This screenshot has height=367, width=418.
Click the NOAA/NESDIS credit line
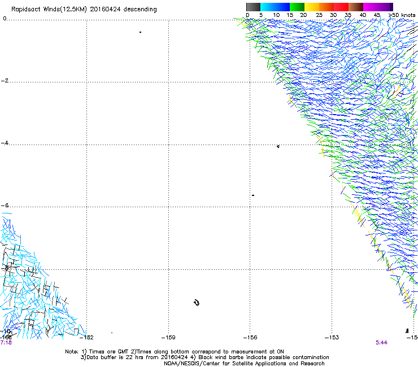pyautogui.click(x=244, y=364)
